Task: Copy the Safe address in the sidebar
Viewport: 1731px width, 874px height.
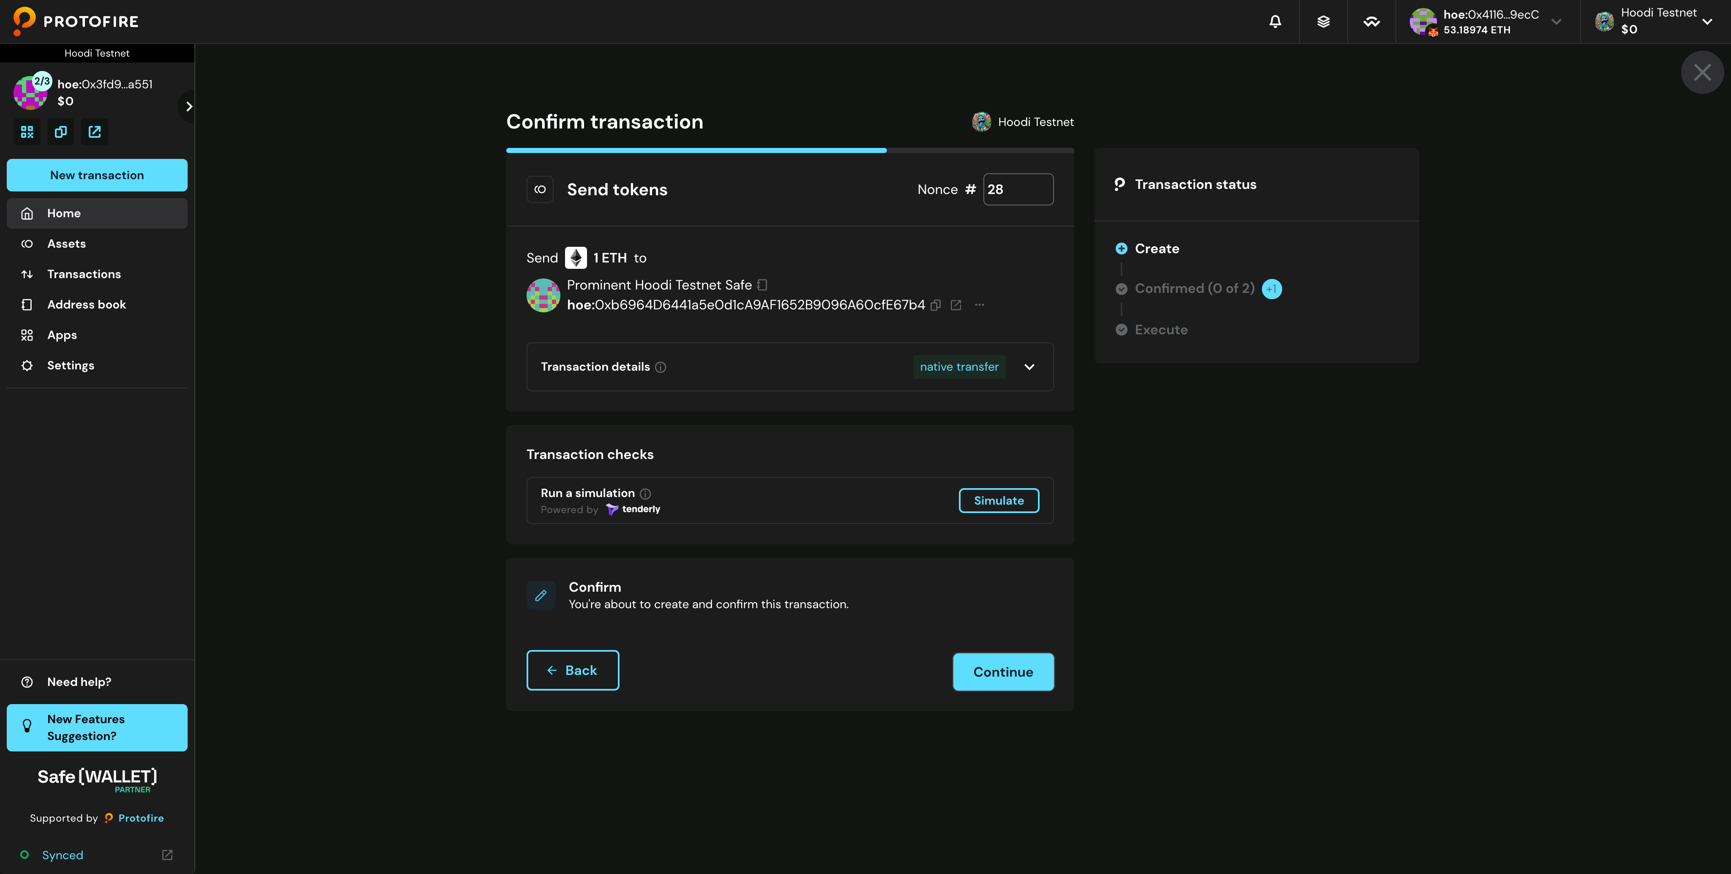Action: [60, 132]
